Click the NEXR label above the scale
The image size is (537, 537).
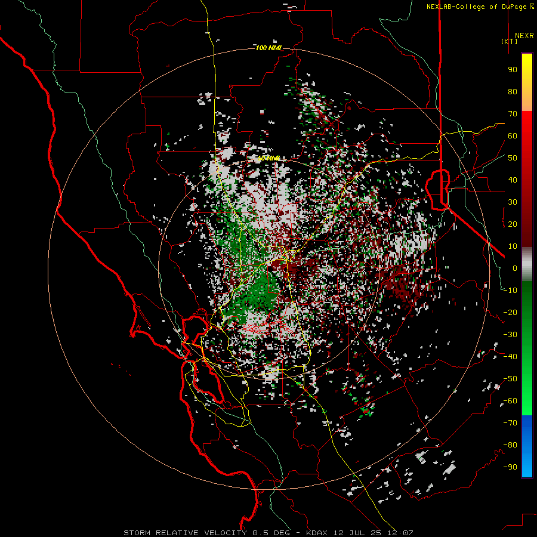pos(524,36)
